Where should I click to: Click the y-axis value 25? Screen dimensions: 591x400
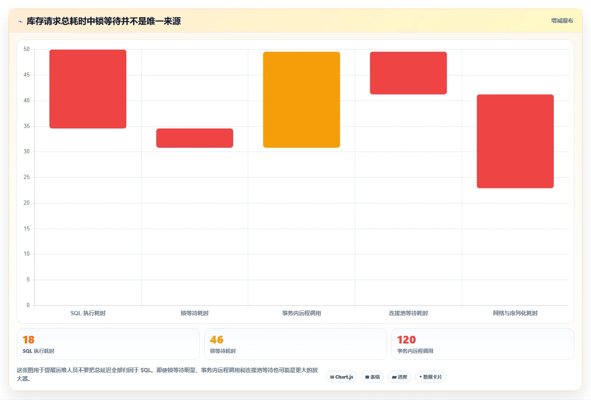[27, 177]
